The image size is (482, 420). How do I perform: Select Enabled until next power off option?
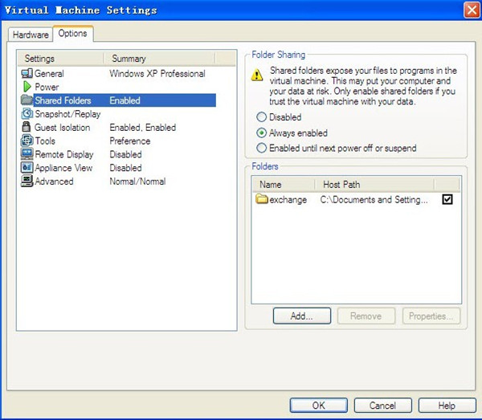click(x=261, y=148)
